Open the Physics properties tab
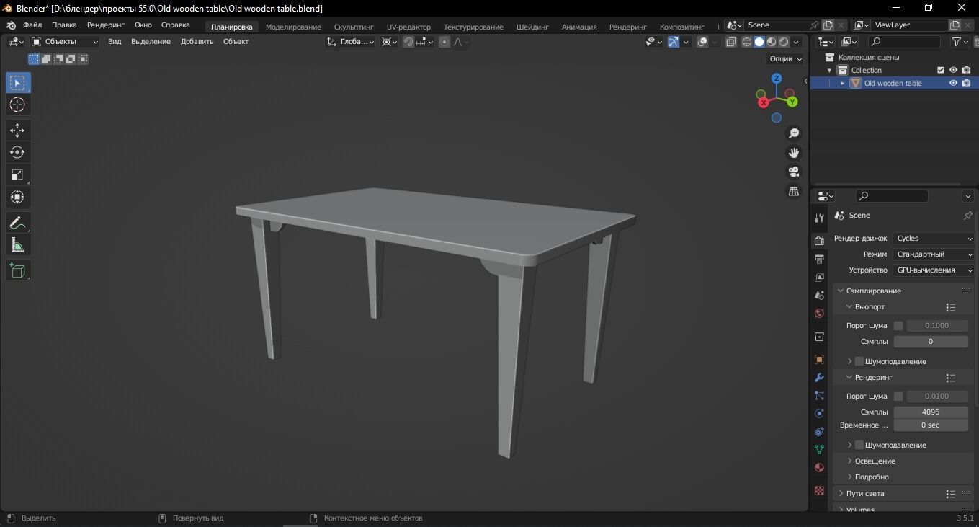Image resolution: width=979 pixels, height=527 pixels. click(819, 414)
